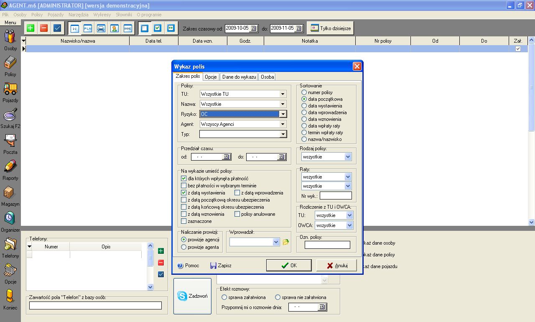Open Pomoc help in the dialog

(189, 266)
